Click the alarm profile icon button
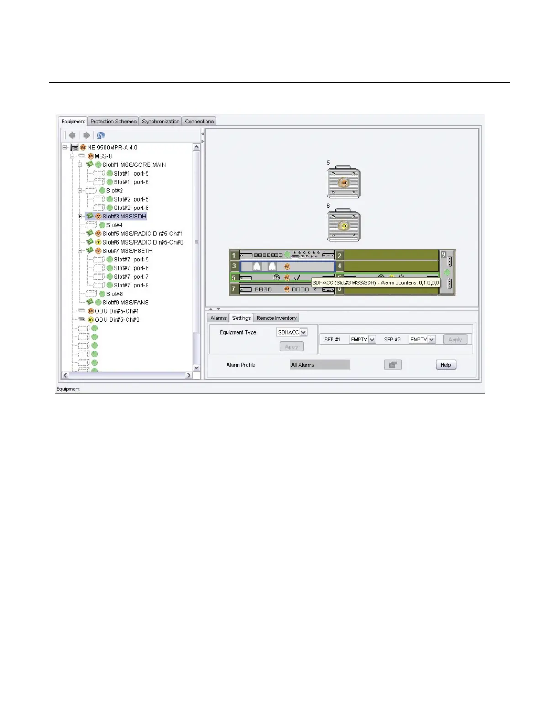 click(x=393, y=365)
